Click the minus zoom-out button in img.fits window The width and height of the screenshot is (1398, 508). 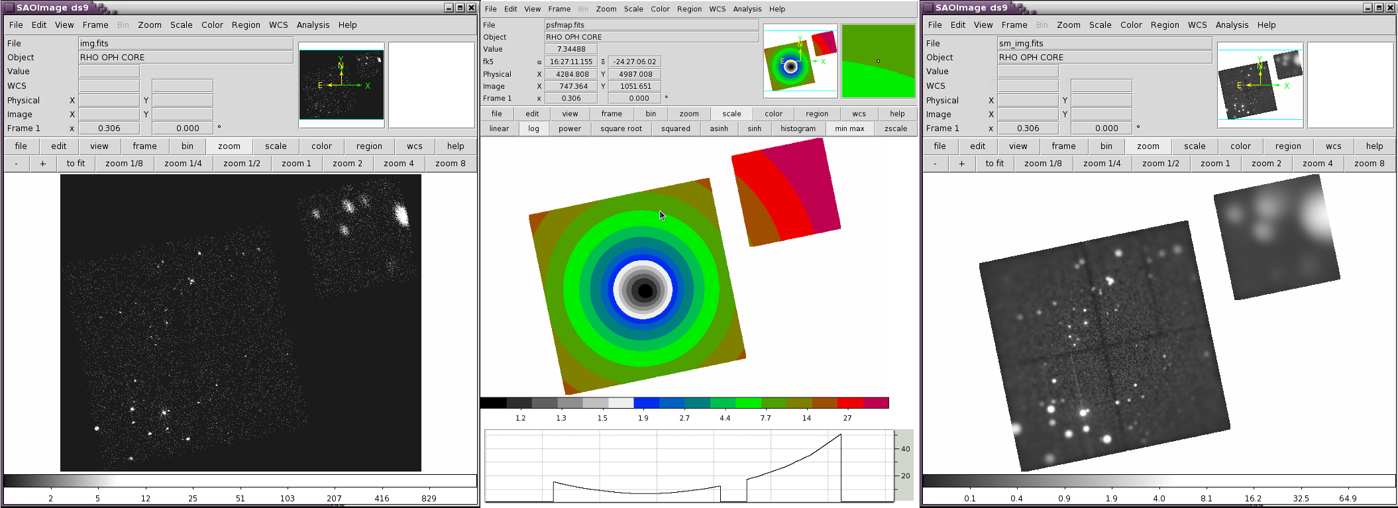[17, 164]
